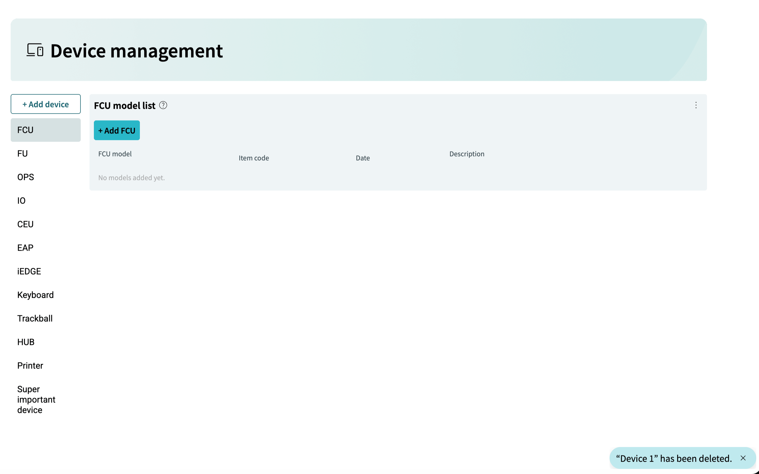
Task: Select Super important device category
Action: (x=46, y=399)
